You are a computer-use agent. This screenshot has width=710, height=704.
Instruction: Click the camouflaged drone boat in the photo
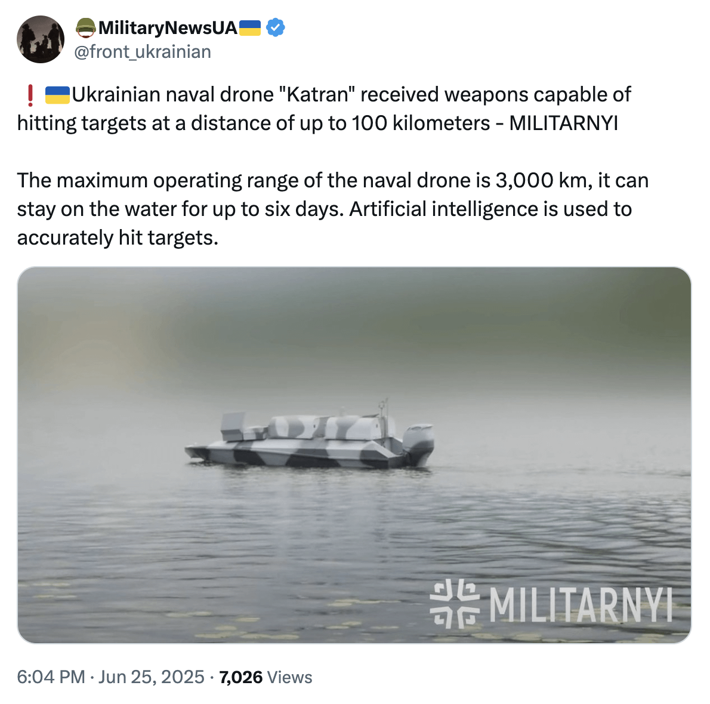[x=309, y=437]
